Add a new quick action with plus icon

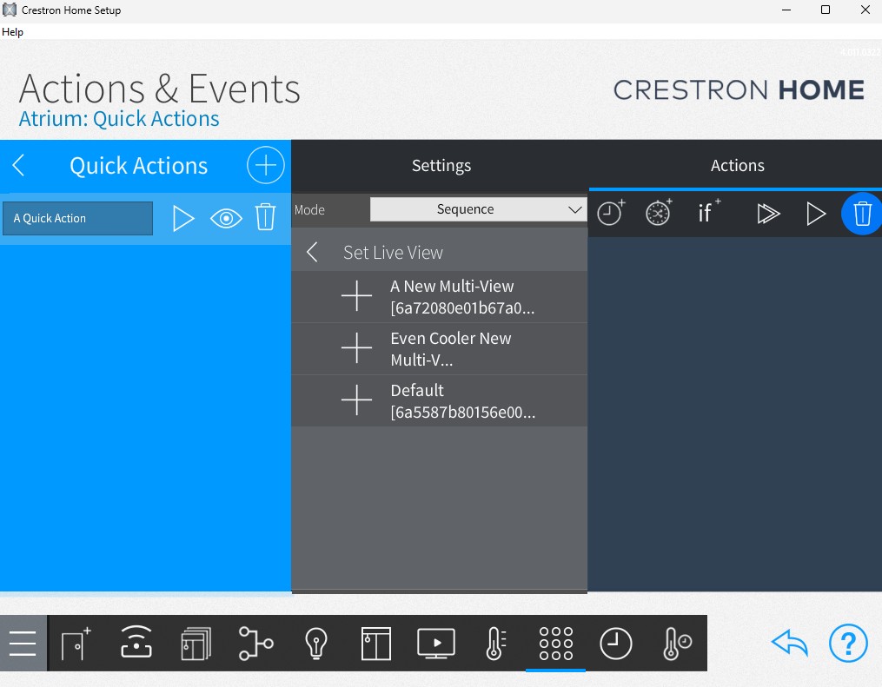(266, 165)
